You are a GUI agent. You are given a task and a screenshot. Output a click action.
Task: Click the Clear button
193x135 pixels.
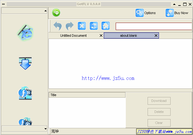(x=159, y=123)
